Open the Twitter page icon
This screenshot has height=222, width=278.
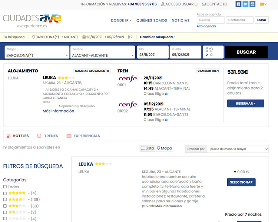click(245, 4)
